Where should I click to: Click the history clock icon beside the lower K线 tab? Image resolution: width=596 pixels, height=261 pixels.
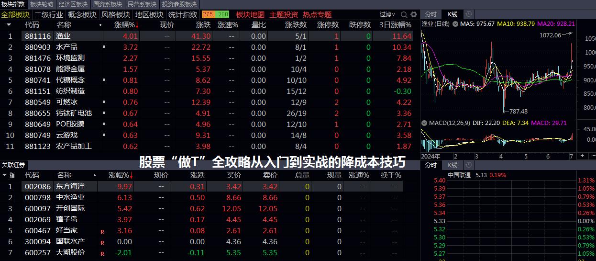click(468, 165)
